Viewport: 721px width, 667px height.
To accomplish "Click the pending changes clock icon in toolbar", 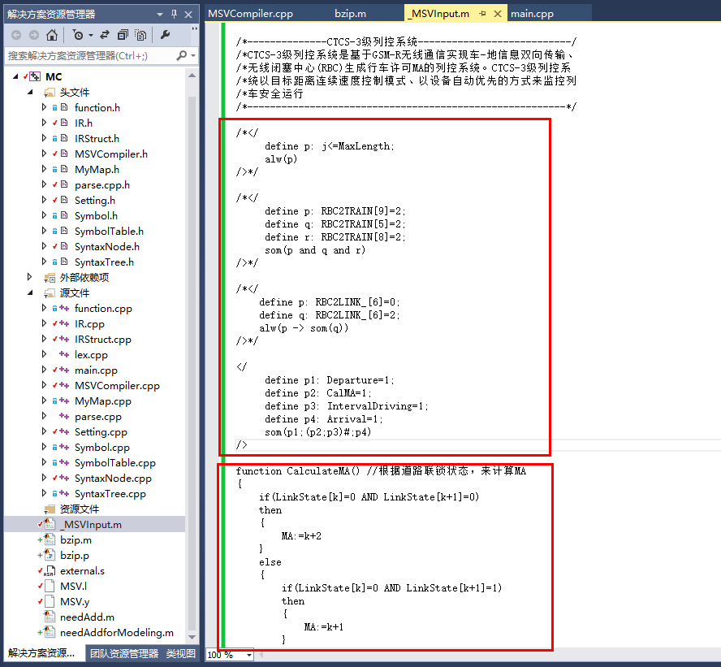I will coord(78,35).
